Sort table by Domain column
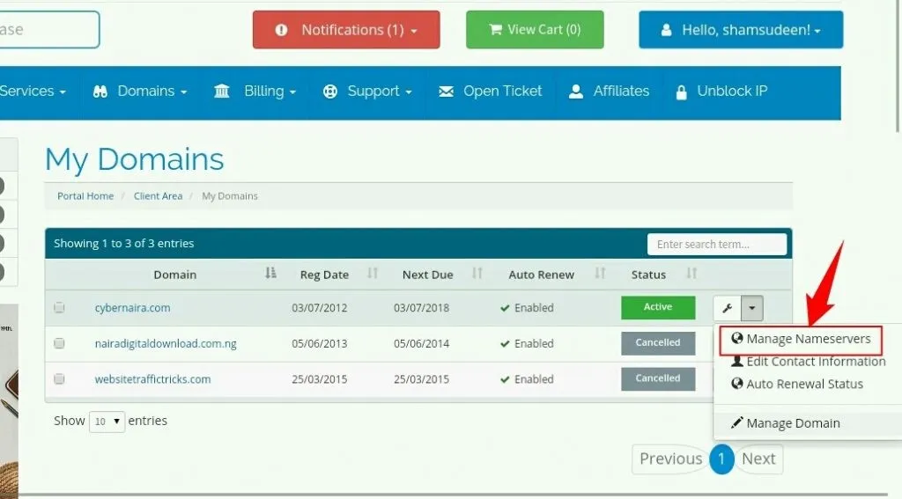Viewport: 902px width, 499px height. pyautogui.click(x=175, y=275)
